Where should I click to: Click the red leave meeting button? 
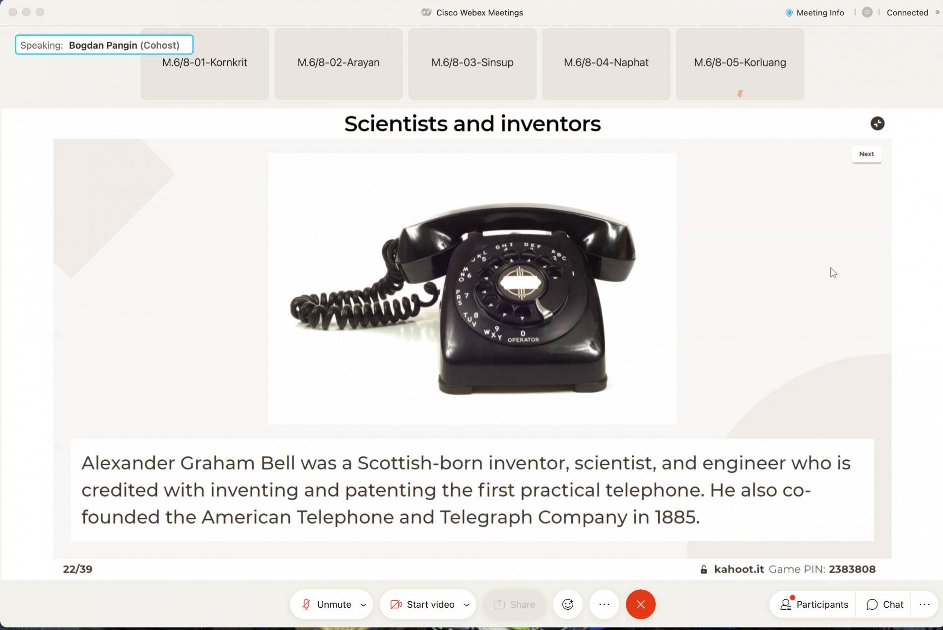(640, 604)
